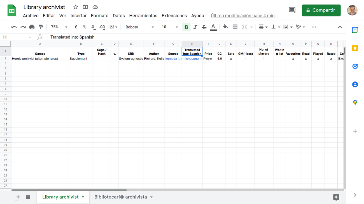This screenshot has width=364, height=204.
Task: Open the fill color picker
Action: click(225, 27)
